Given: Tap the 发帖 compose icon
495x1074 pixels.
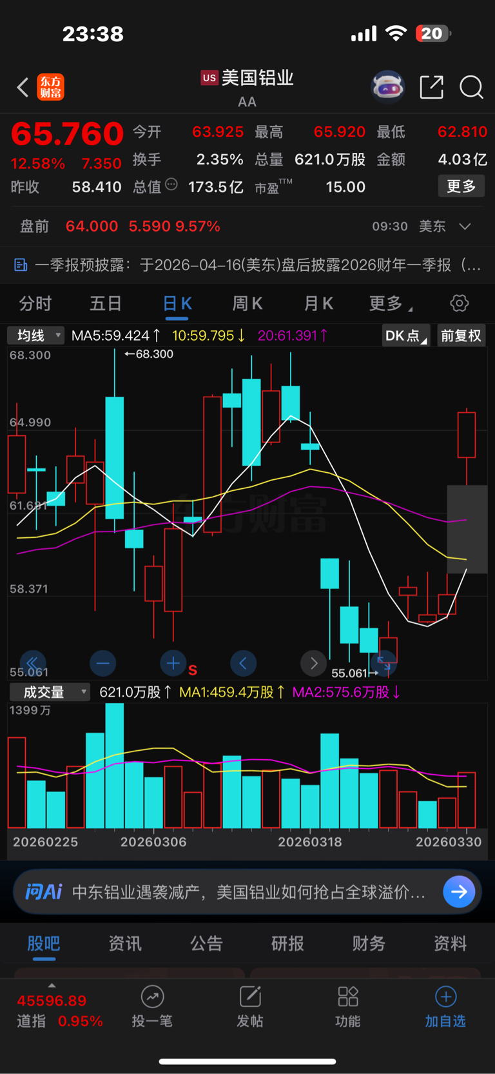Looking at the screenshot, I should 250,997.
